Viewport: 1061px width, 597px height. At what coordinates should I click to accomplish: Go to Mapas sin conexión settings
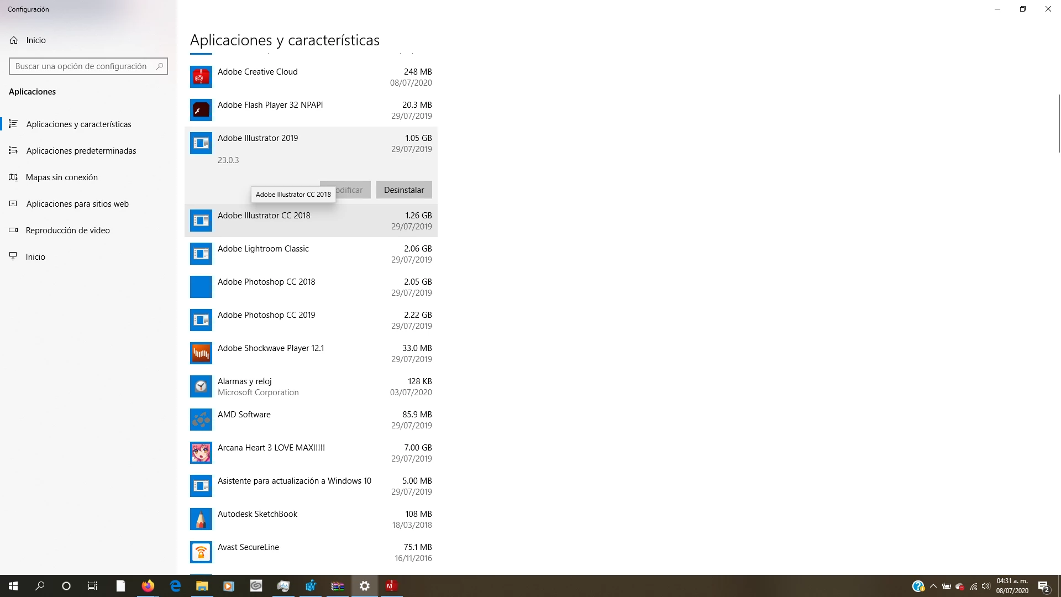point(61,177)
